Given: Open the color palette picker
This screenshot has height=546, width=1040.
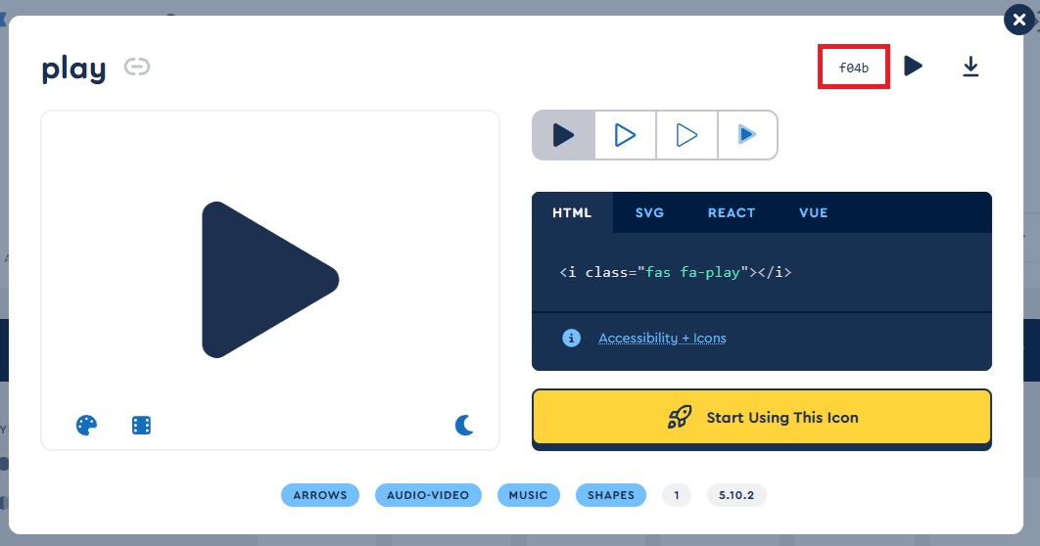Looking at the screenshot, I should (x=87, y=425).
